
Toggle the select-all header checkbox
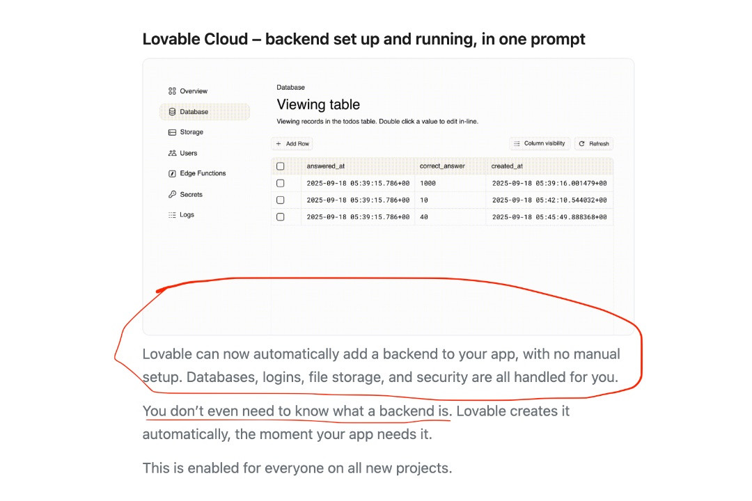point(281,166)
